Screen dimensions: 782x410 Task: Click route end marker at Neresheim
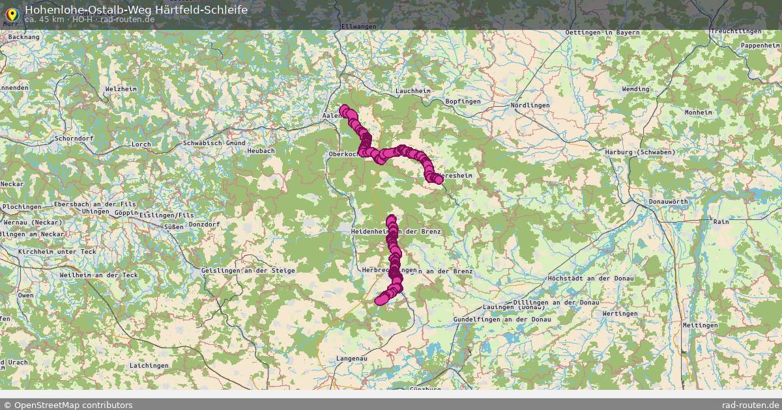coord(439,179)
